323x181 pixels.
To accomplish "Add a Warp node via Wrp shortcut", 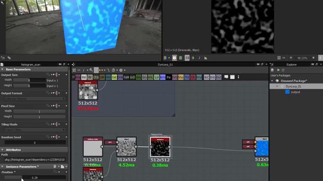I will pyautogui.click(x=199, y=77).
